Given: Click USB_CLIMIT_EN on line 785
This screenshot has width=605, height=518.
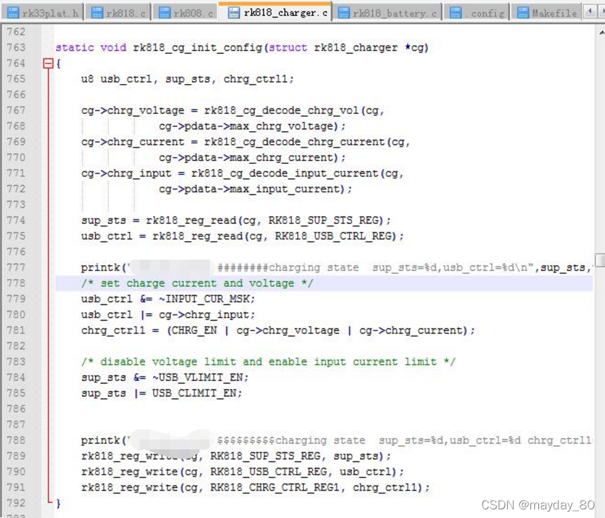Looking at the screenshot, I should [x=194, y=393].
